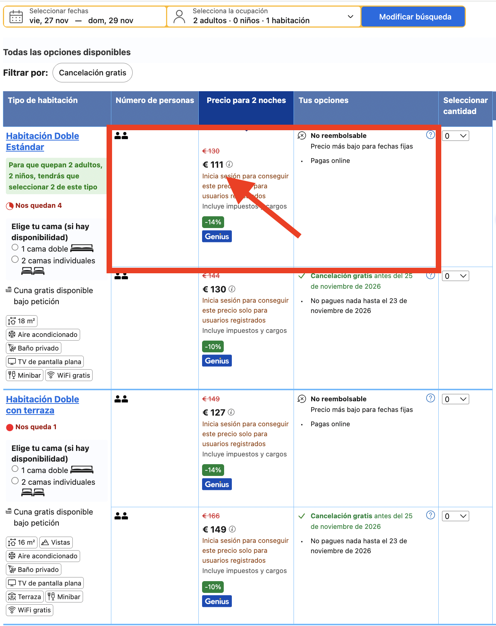Open the price info icon beside € 111
The width and height of the screenshot is (496, 626).
(229, 164)
